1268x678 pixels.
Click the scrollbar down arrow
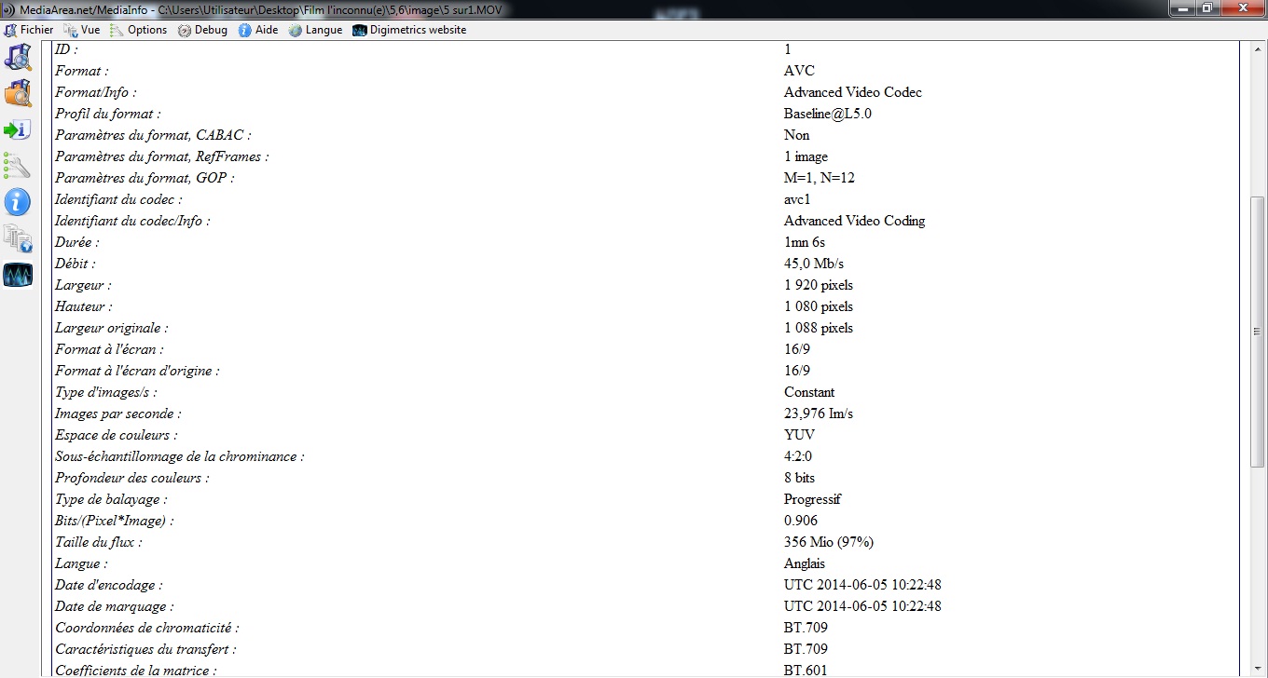coord(1257,668)
